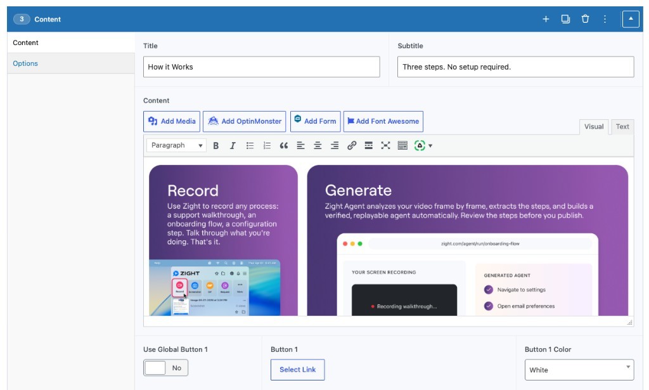The height and width of the screenshot is (390, 649).
Task: Toggle bold formatting
Action: pyautogui.click(x=215, y=145)
